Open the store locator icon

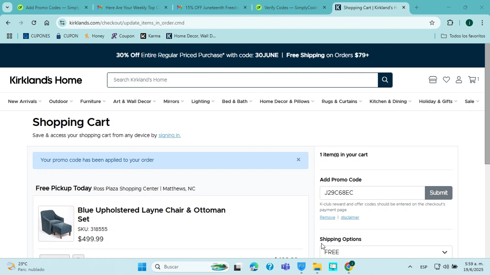433,80
